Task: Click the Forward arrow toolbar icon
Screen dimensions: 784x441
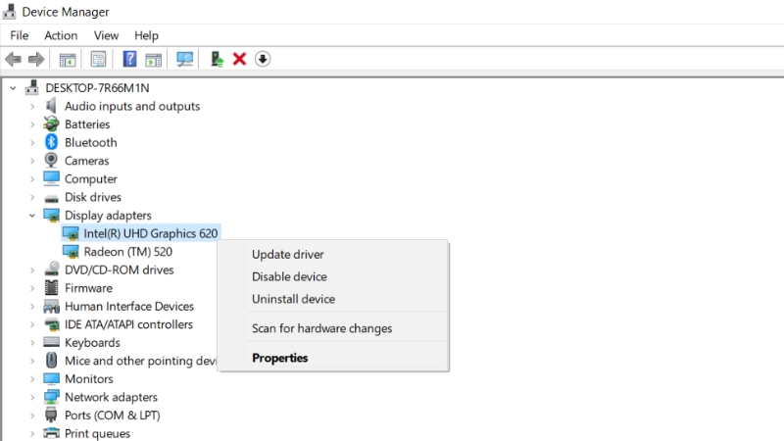Action: click(36, 60)
